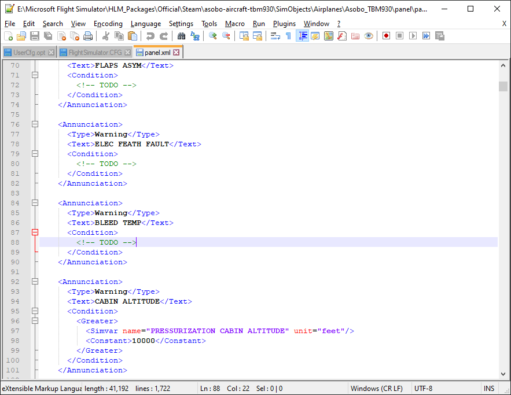Toggle Show All Characters pilcrow icon
The image size is (511, 395).
288,36
